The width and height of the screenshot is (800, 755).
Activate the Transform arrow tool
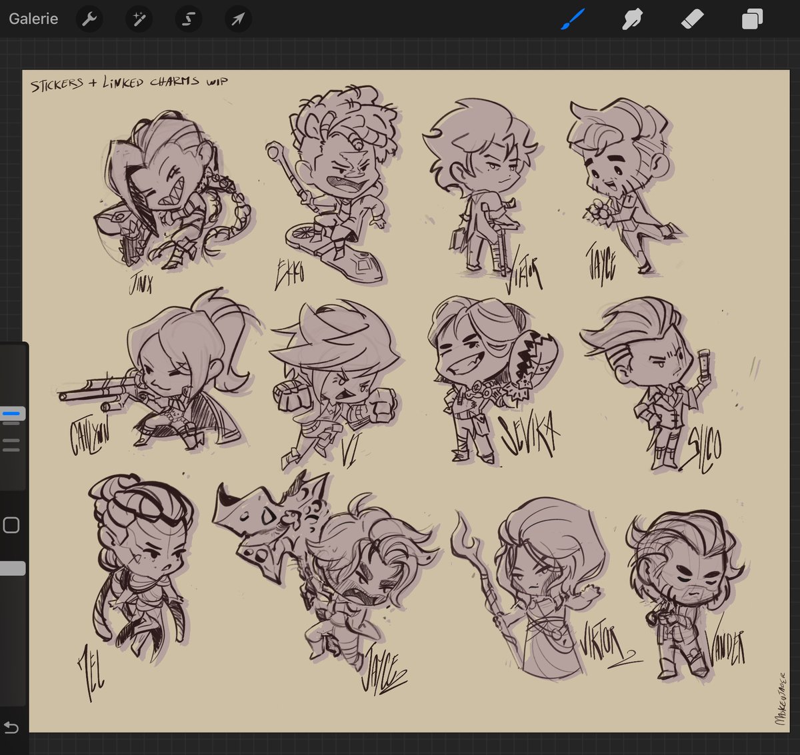coord(237,19)
